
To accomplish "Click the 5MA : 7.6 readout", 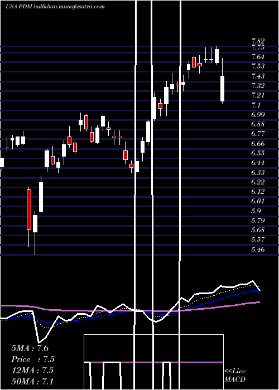I will pos(30,348).
